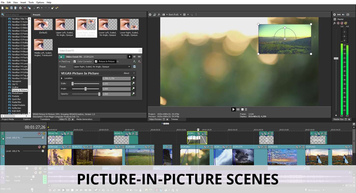The image size is (356, 193).
Task: Switch to the Transitions tab
Action: [45, 119]
